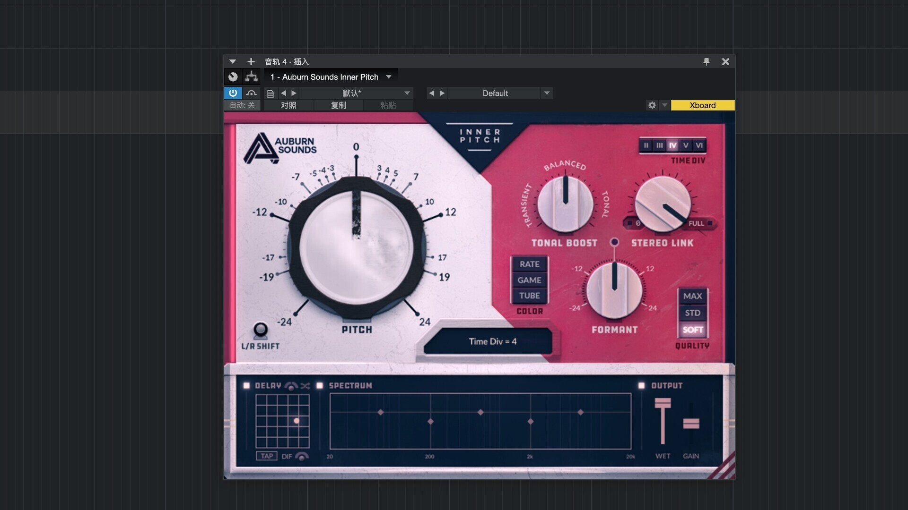Click the spectrum point on 200 Hz line
This screenshot has height=510, width=908.
(x=430, y=421)
